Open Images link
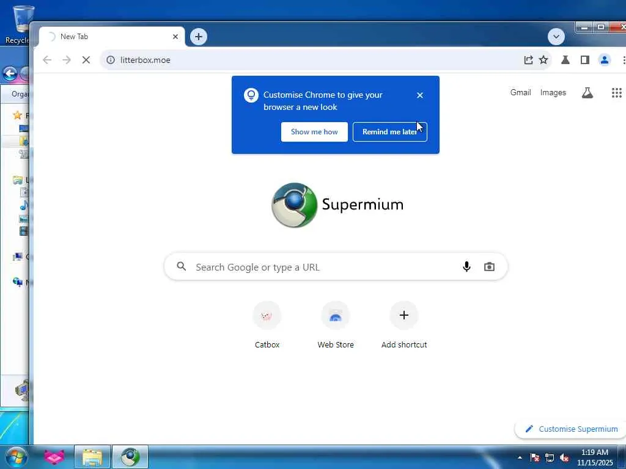626x469 pixels. pos(553,93)
